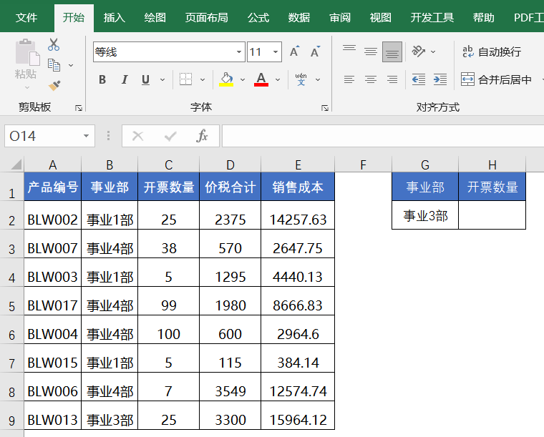The height and width of the screenshot is (437, 544).
Task: Click the fx Insert Function button
Action: 202,136
